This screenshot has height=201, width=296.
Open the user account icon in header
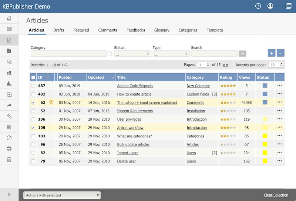coord(270,6)
